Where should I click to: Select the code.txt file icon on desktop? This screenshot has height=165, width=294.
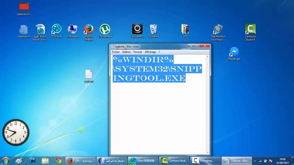(x=89, y=76)
